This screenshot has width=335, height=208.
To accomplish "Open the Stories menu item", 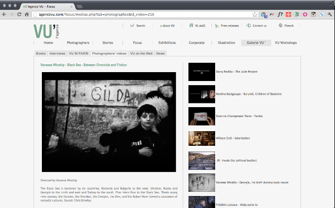I will click(108, 43).
